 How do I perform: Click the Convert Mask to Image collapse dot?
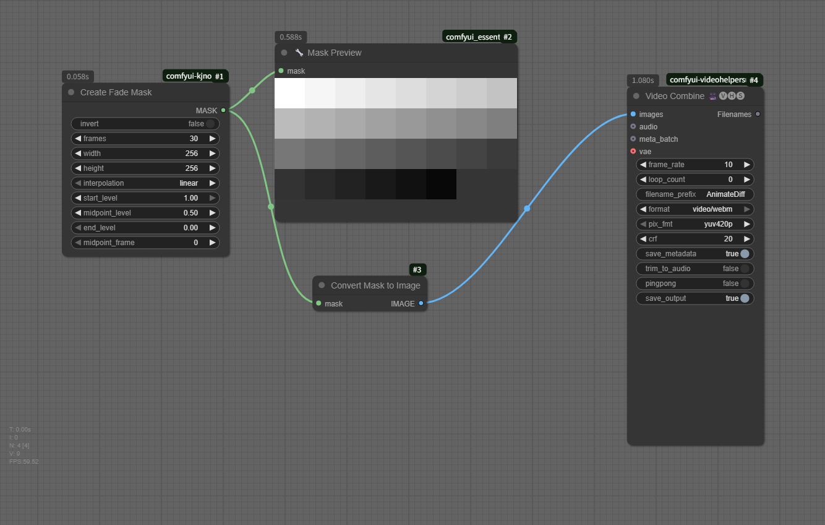[322, 285]
